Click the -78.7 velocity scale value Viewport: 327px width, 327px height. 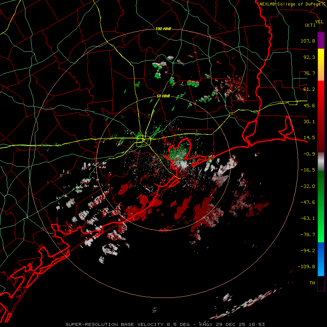point(308,235)
